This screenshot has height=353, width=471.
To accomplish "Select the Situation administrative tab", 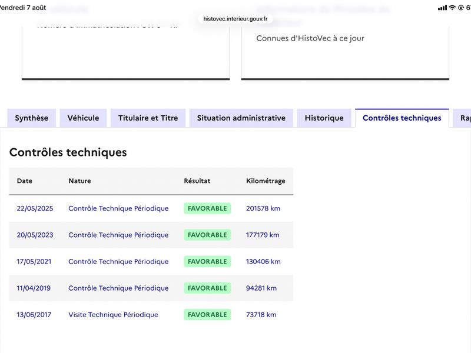I will 241,118.
